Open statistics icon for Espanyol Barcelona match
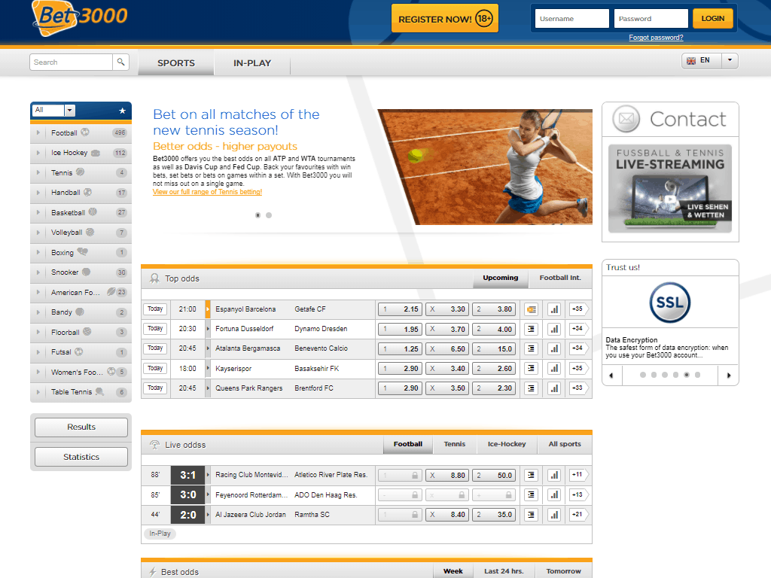Screen dimensions: 771x578 tap(554, 309)
